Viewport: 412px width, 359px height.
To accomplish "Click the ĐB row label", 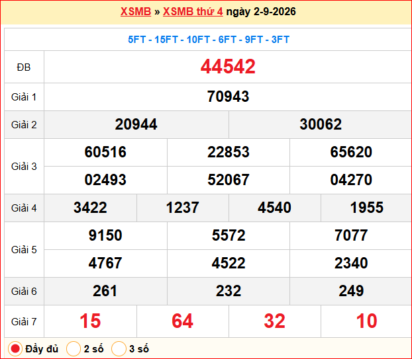I will [24, 67].
